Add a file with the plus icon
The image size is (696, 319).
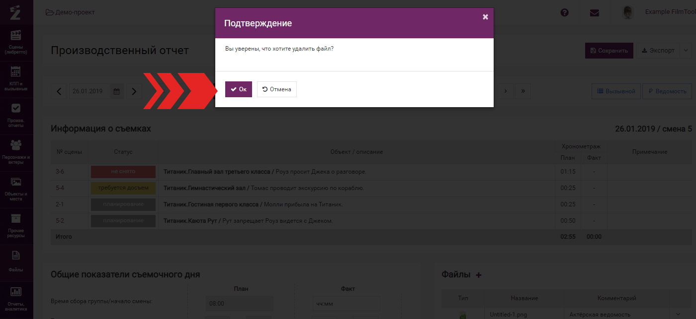click(x=479, y=275)
